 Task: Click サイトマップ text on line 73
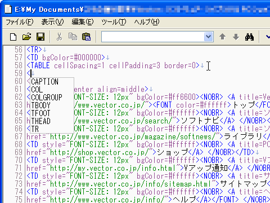point(245,184)
